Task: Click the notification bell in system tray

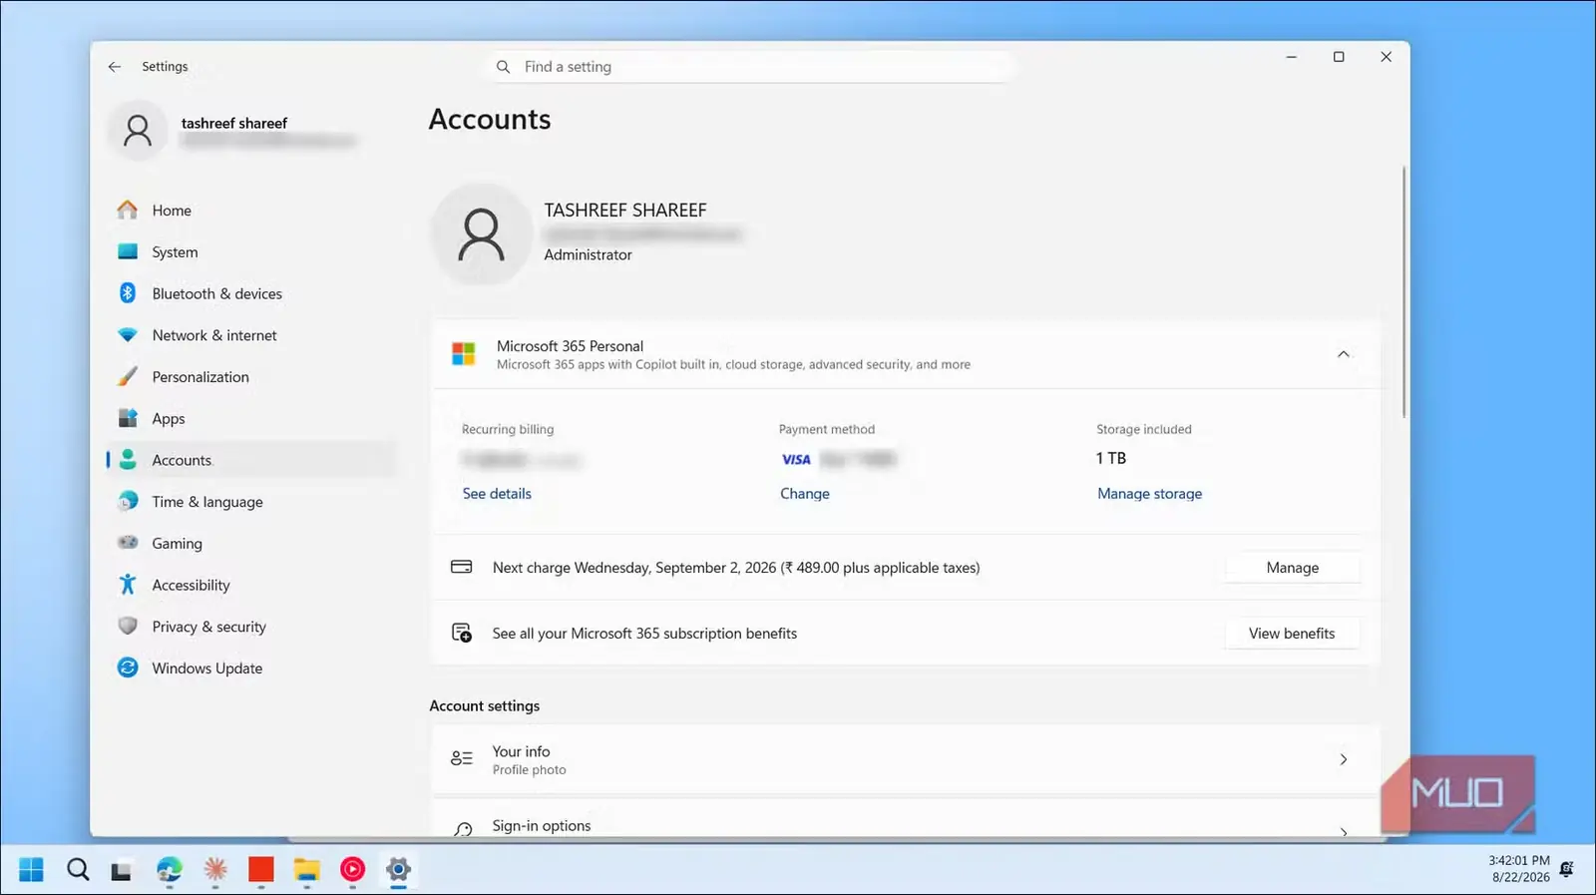Action: [x=1567, y=869]
